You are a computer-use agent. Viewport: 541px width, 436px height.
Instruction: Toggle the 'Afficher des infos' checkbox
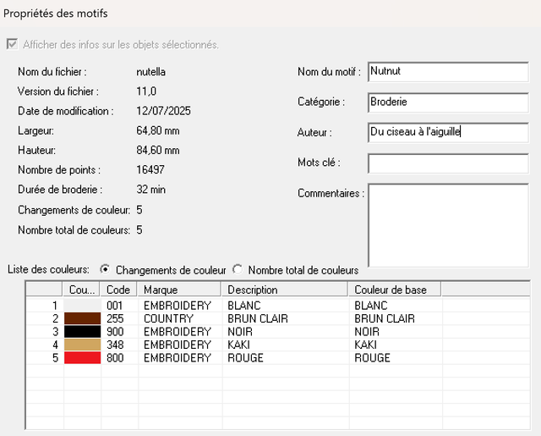coord(11,45)
